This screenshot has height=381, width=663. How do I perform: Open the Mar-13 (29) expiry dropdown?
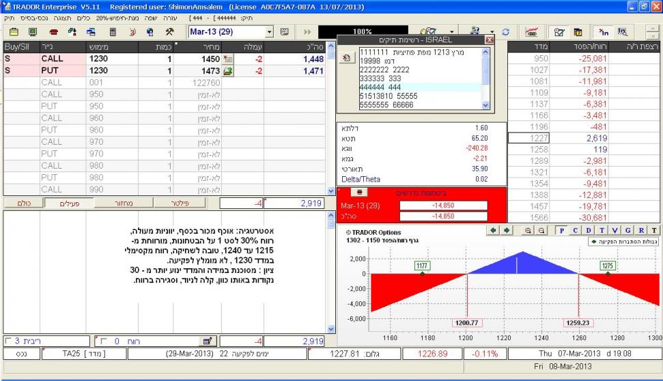point(268,32)
